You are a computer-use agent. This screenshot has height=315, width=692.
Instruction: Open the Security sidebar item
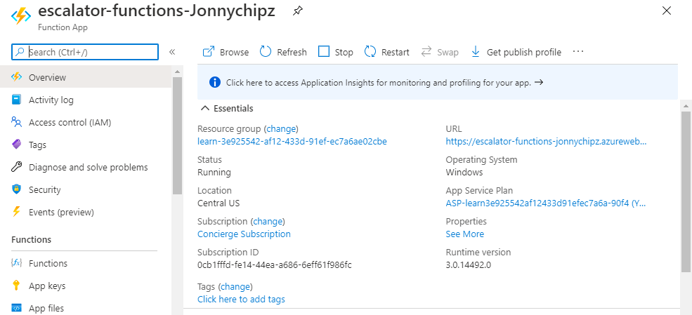coord(44,190)
